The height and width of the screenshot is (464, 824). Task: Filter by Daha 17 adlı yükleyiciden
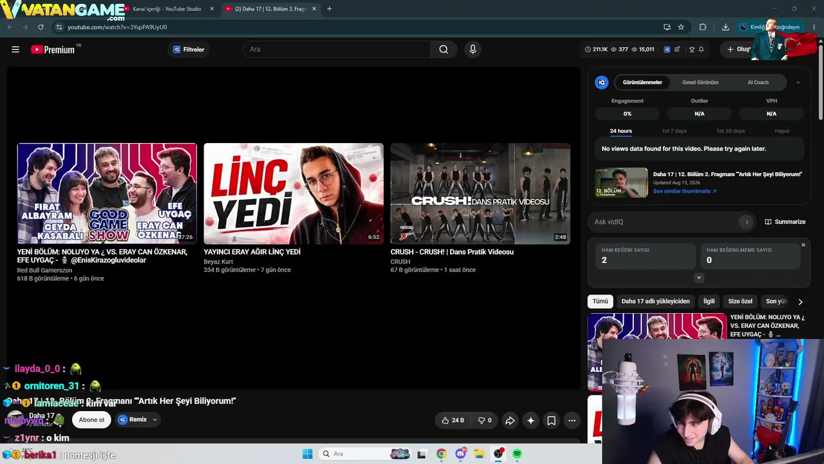(655, 302)
